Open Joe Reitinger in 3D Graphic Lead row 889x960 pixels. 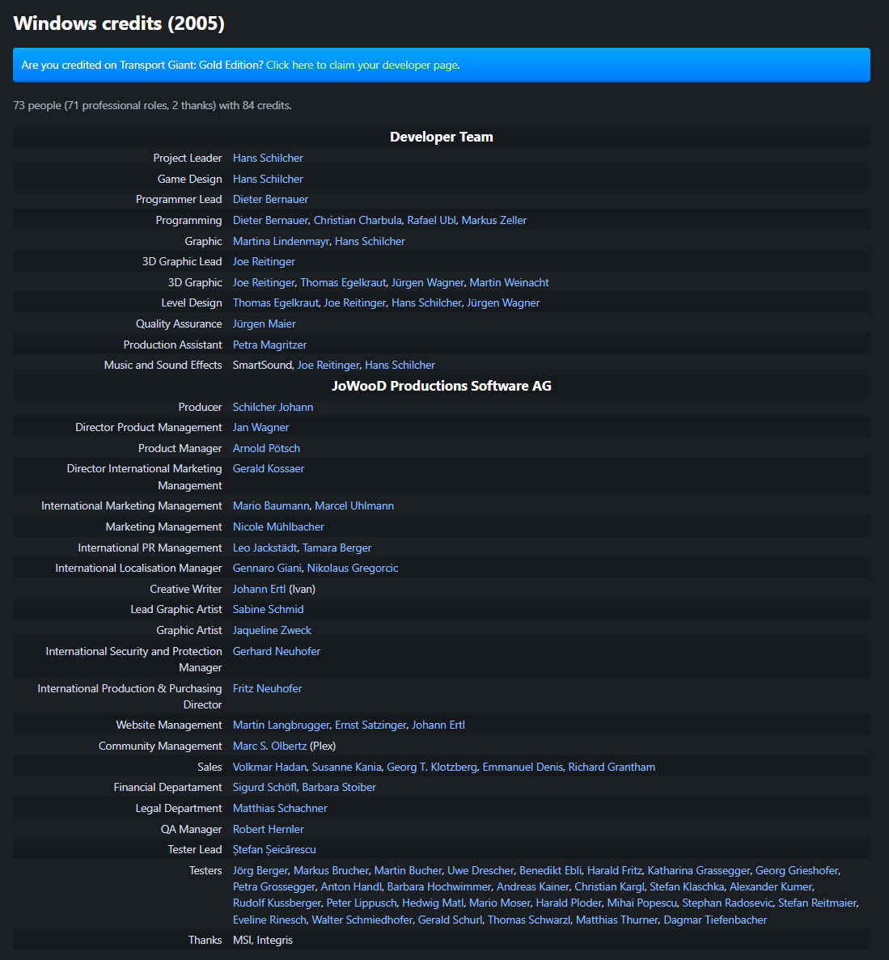[263, 261]
